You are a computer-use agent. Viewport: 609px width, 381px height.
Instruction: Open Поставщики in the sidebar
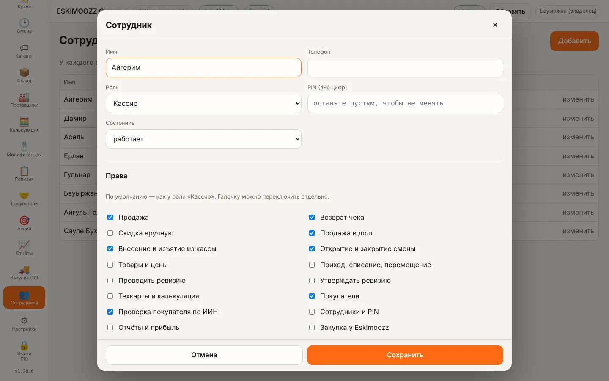24,100
